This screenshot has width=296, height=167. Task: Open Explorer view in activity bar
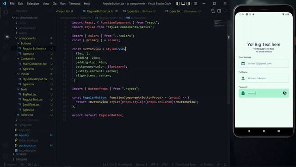(x=6, y=13)
